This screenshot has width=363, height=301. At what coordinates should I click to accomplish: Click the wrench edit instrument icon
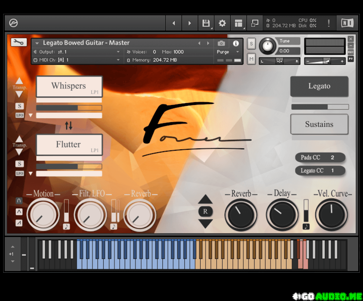click(x=19, y=42)
